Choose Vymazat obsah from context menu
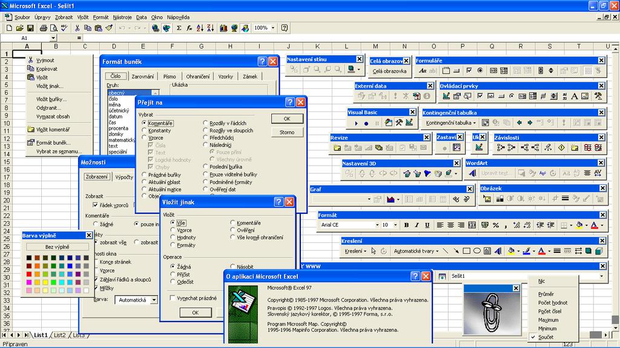This screenshot has height=348, width=620. click(53, 117)
